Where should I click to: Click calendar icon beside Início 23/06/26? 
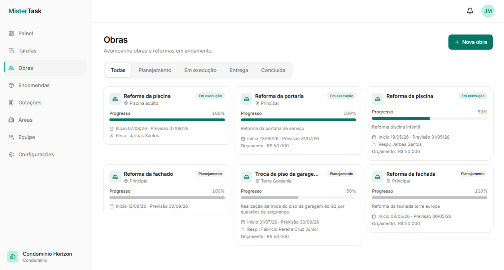pos(243,139)
